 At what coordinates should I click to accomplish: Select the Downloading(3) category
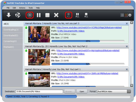pos(13,30)
